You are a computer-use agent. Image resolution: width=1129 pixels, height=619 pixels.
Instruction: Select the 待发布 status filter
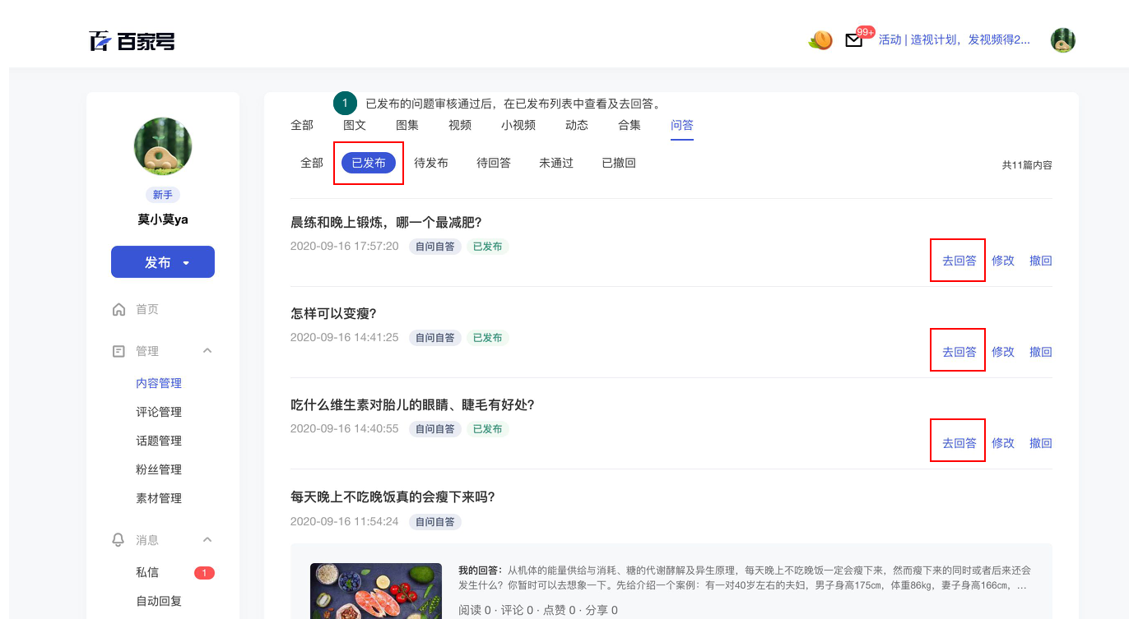(x=431, y=163)
